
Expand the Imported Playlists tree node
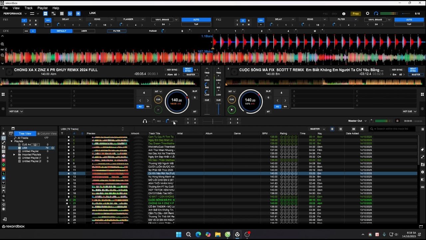point(14,155)
